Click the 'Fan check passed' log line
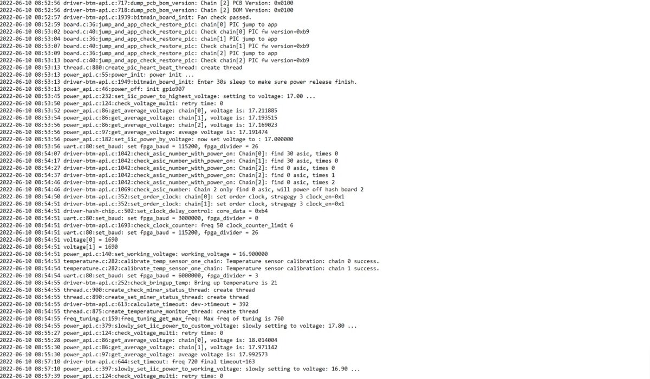 126,17
